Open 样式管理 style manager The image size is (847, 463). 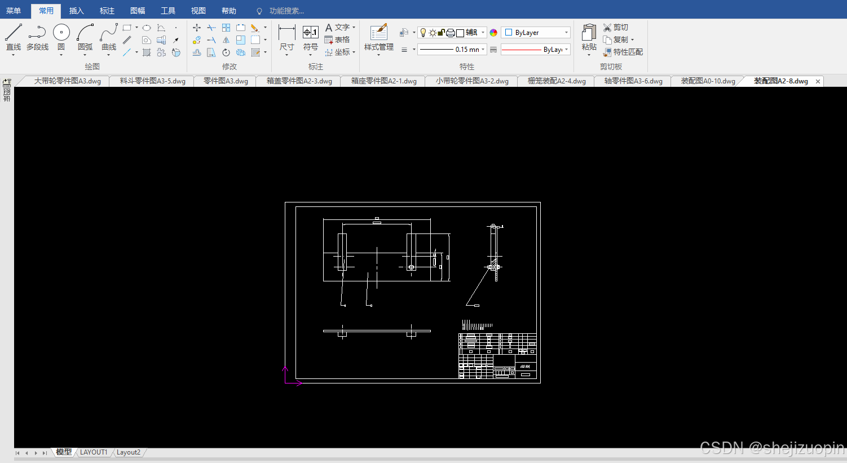pos(379,37)
